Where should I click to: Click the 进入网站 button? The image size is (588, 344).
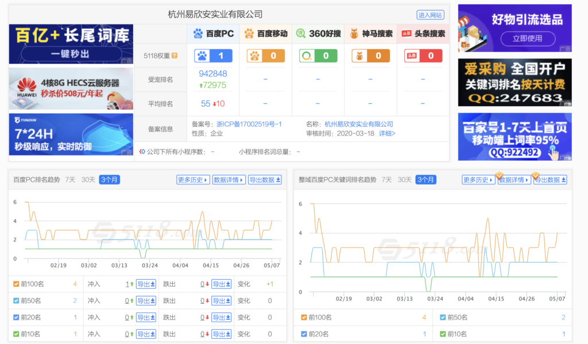[x=431, y=15]
